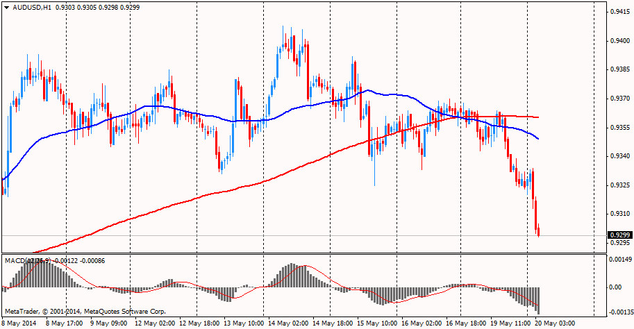Click the 0.00 MACD zero level label

click(615, 287)
